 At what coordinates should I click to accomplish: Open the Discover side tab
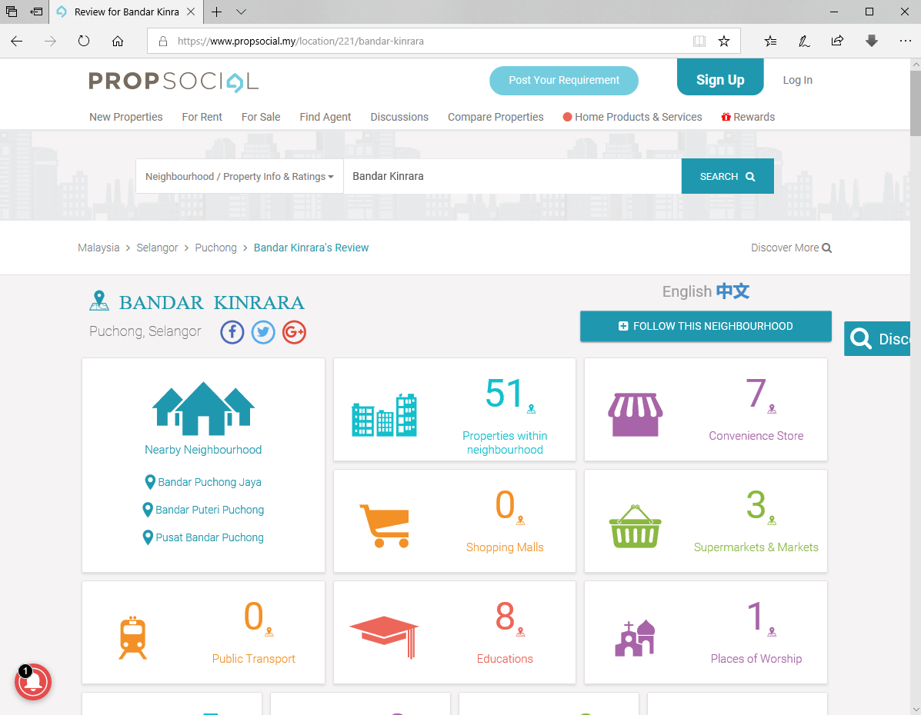[x=877, y=339]
